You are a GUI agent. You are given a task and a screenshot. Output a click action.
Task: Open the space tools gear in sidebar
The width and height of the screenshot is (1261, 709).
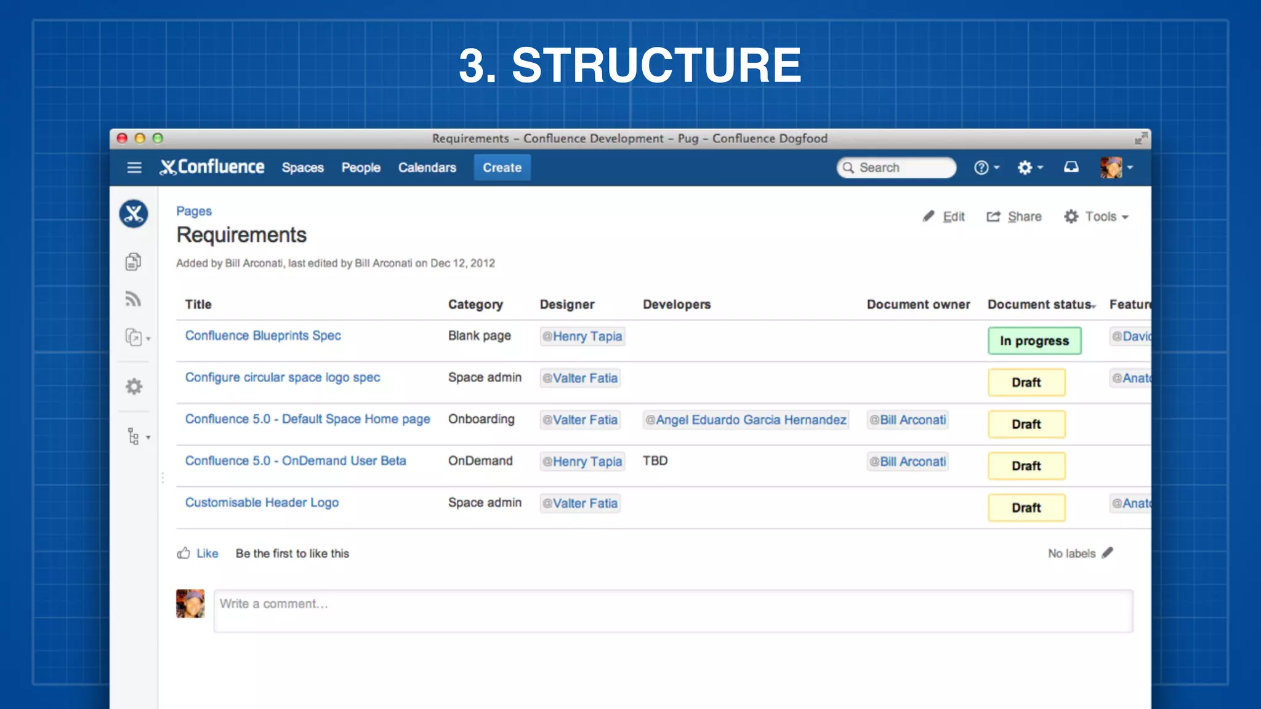(134, 387)
